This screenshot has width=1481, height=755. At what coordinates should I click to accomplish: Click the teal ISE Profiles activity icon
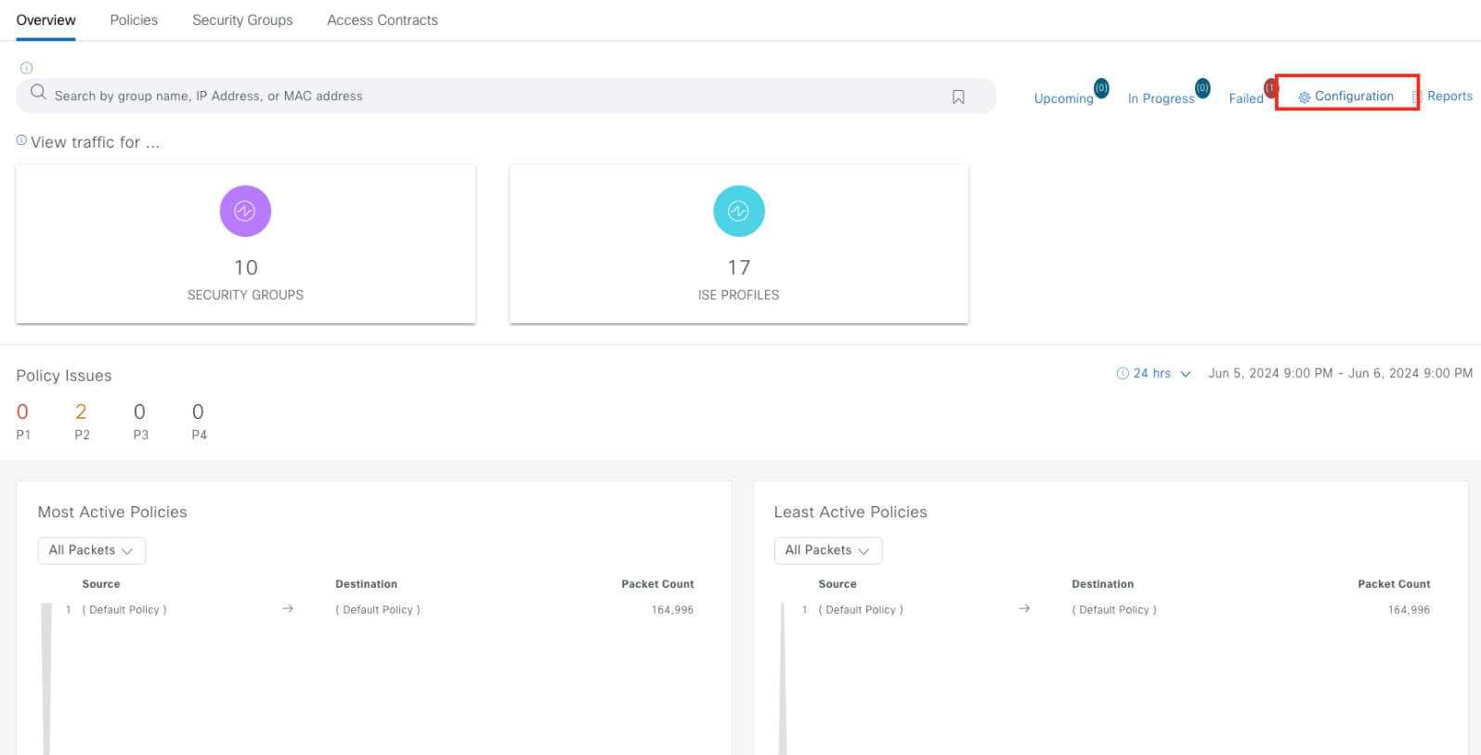738,211
